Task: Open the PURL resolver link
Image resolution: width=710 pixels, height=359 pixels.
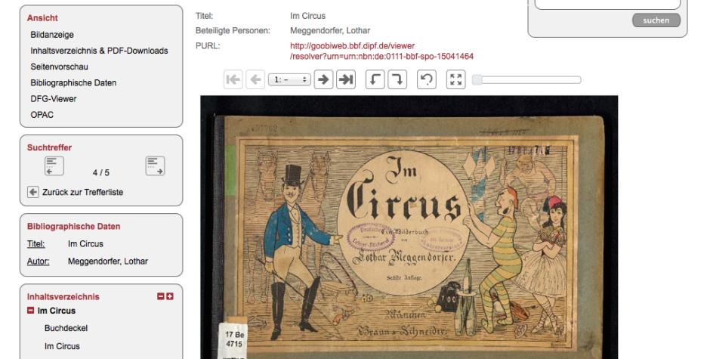Action: 381,51
